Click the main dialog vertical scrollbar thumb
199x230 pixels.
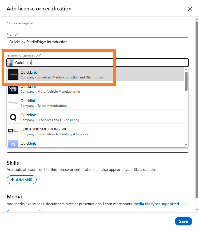[197, 110]
